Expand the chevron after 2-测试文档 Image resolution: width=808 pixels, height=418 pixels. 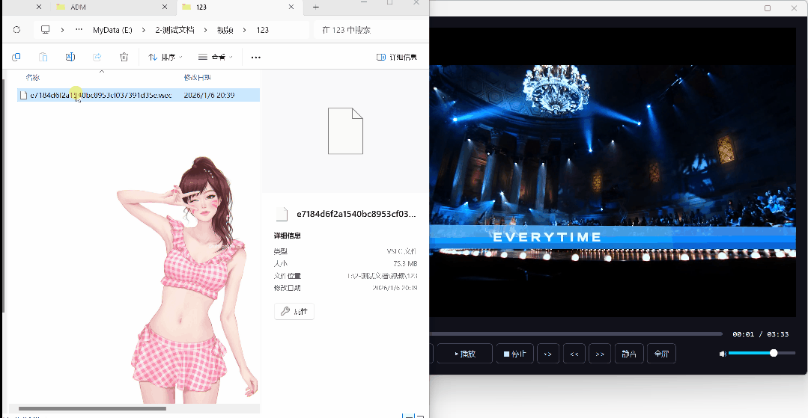pos(206,30)
